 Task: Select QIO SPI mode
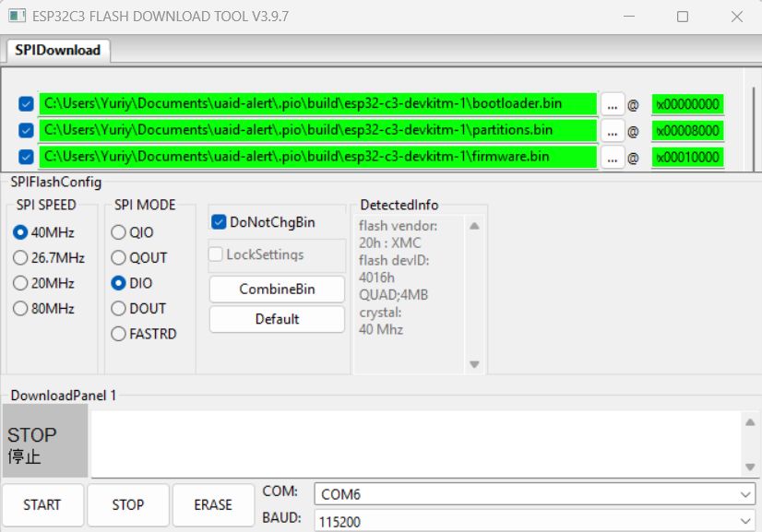(x=132, y=232)
